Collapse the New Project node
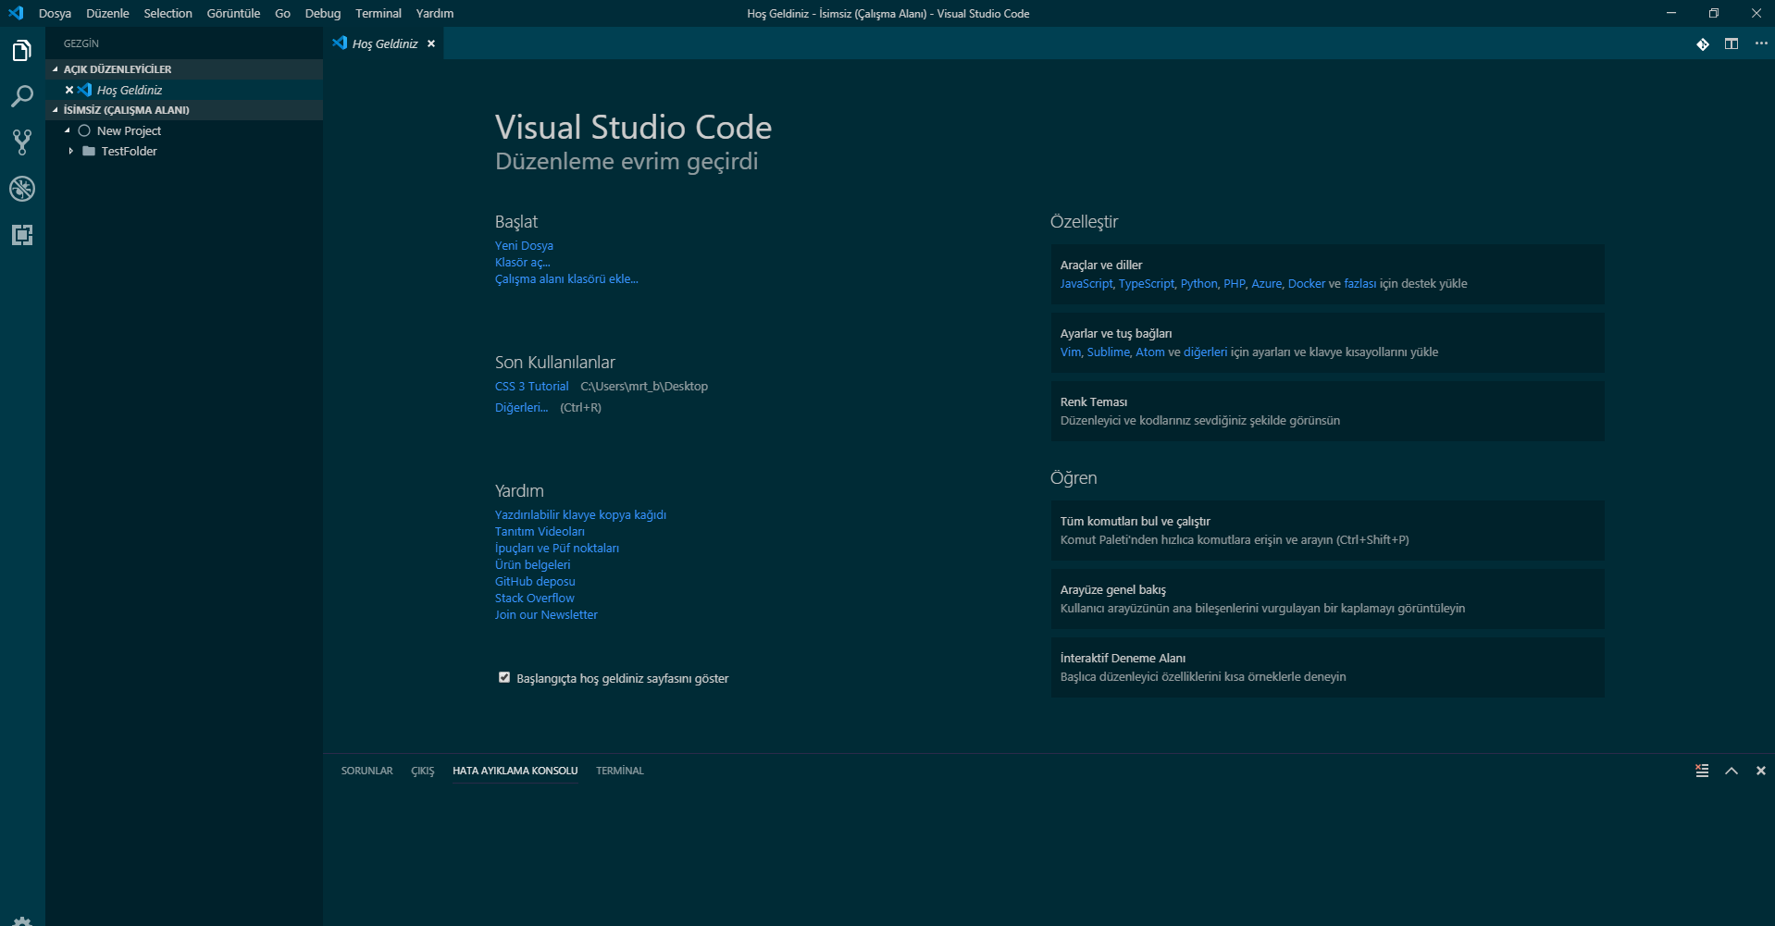This screenshot has width=1775, height=926. [x=66, y=130]
